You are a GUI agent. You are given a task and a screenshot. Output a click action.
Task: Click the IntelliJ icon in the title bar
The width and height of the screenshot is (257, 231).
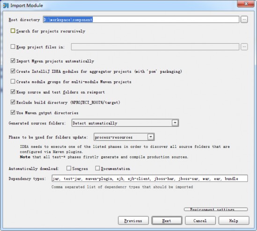[x=6, y=6]
